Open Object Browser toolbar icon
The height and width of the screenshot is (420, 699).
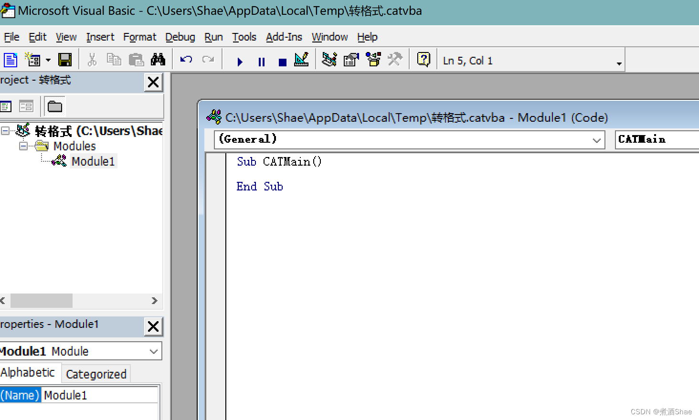(x=373, y=60)
